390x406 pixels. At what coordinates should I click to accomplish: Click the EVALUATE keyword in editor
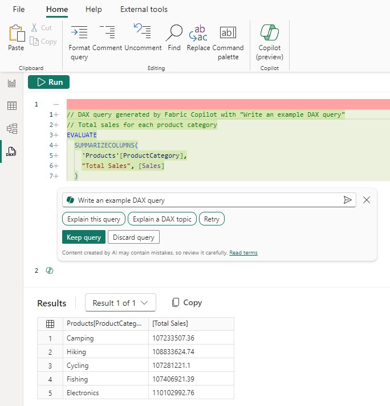[x=82, y=135]
